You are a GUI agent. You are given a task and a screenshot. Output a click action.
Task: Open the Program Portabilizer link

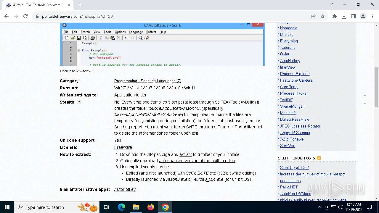(x=237, y=127)
